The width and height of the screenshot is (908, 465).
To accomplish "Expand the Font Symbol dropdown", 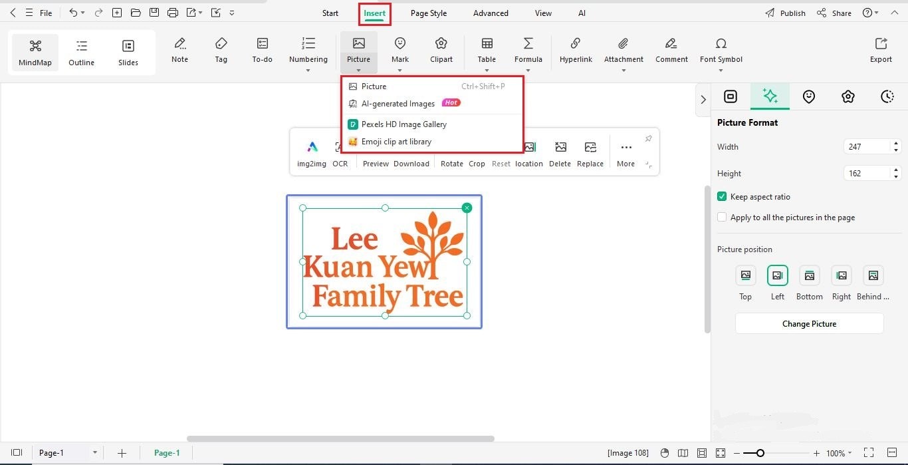I will [721, 70].
